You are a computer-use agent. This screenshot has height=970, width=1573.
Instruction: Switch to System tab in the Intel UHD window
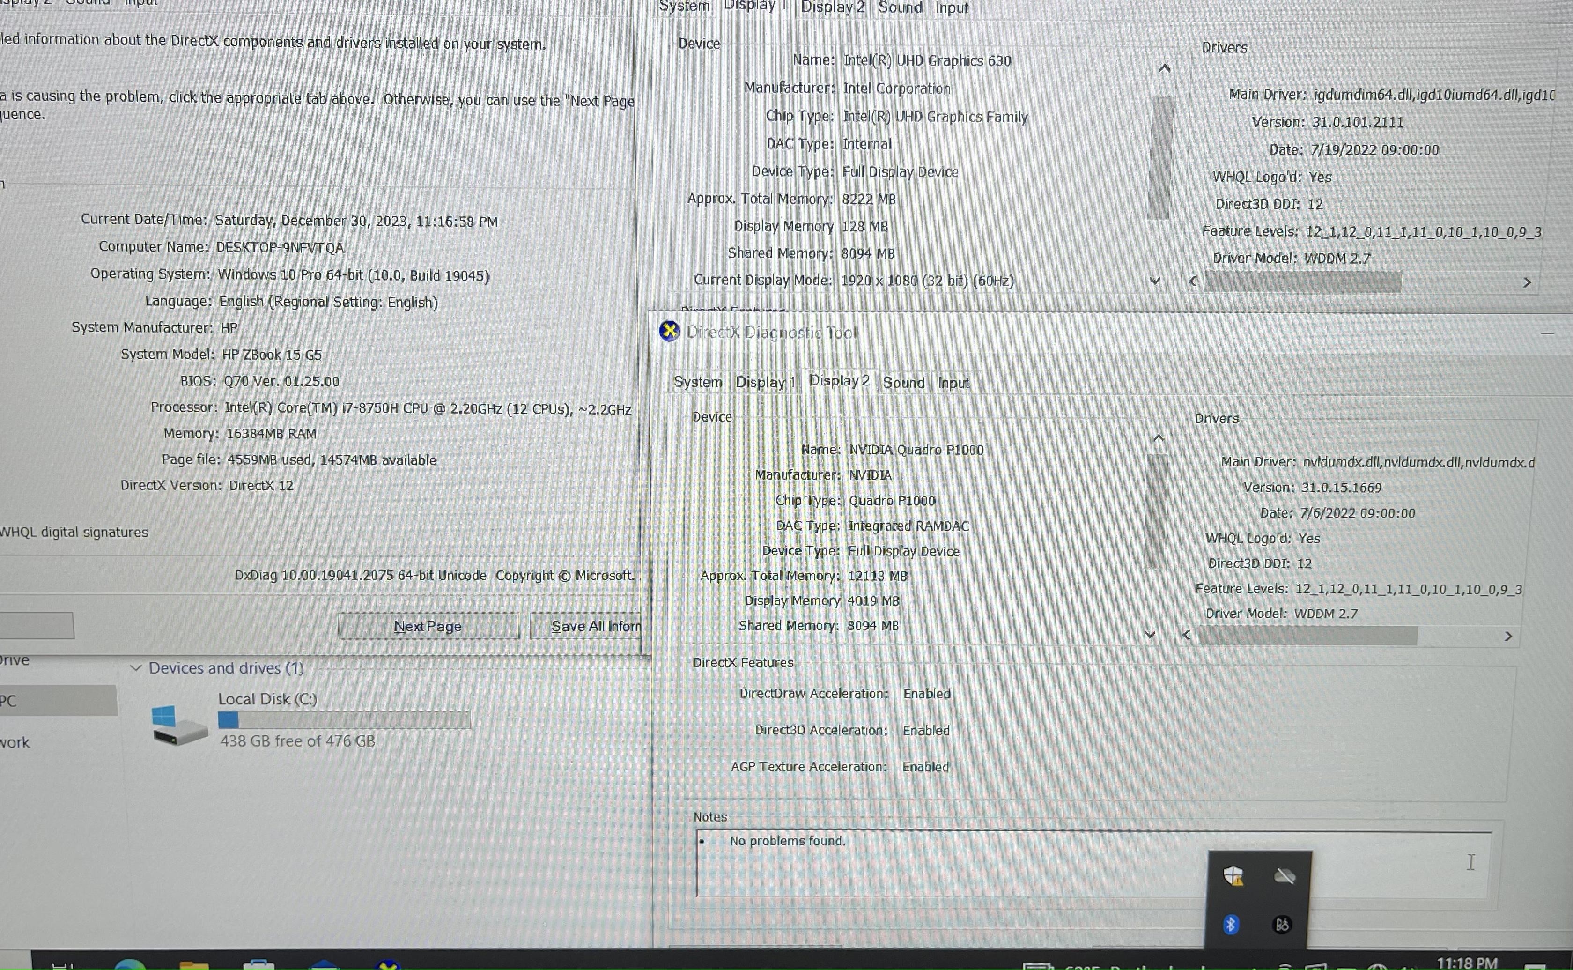pyautogui.click(x=684, y=7)
